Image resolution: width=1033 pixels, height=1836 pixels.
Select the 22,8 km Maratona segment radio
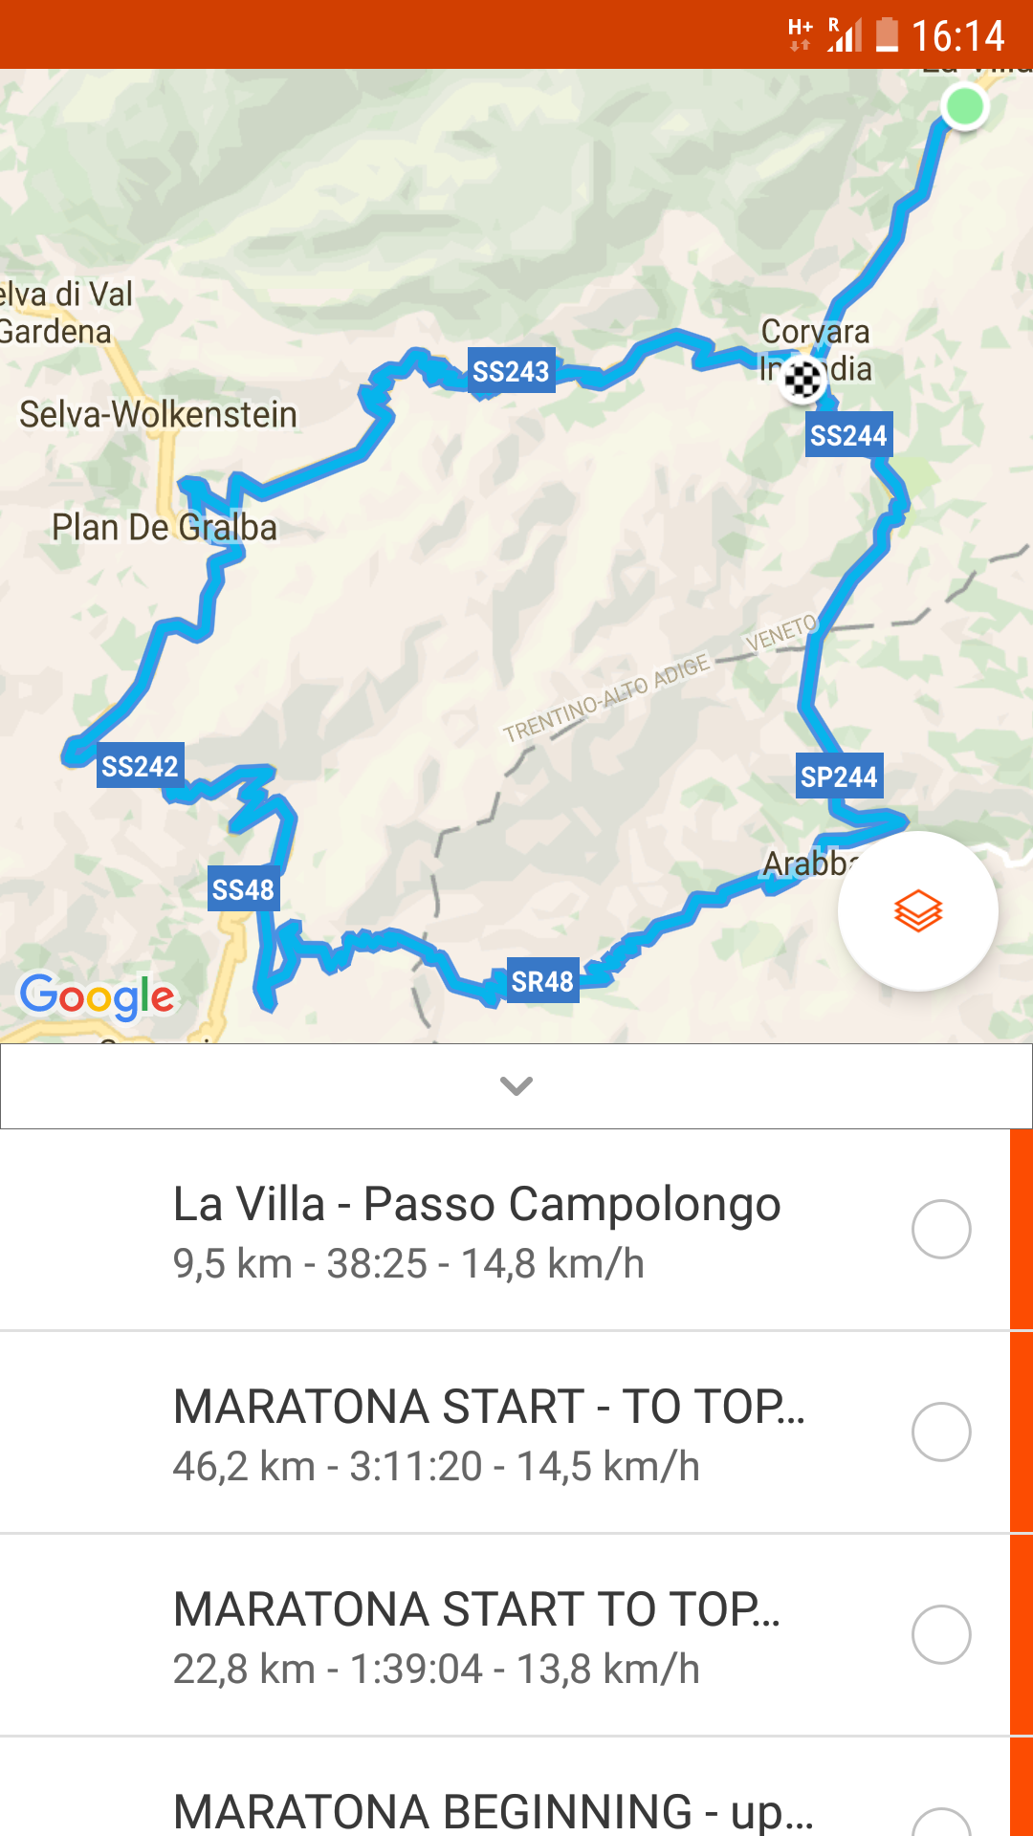(941, 1634)
